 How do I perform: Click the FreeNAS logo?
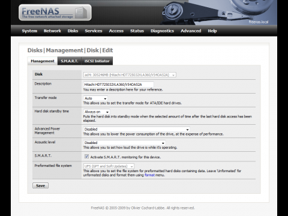(x=55, y=13)
